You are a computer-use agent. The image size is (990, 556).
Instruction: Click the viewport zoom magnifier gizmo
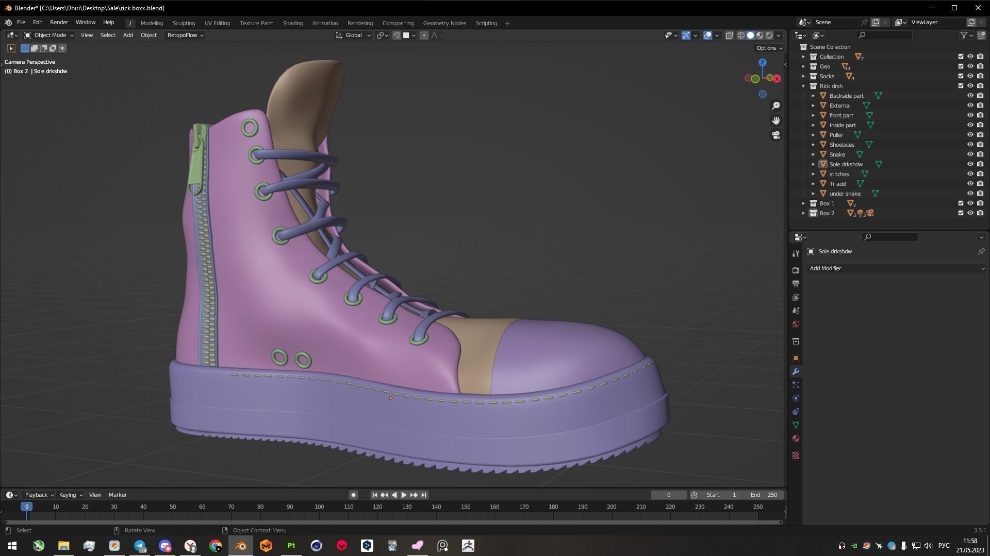pyautogui.click(x=775, y=106)
